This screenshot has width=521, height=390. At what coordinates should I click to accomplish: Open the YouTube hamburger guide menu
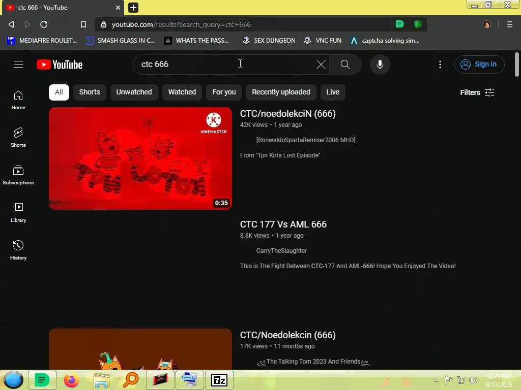[18, 64]
